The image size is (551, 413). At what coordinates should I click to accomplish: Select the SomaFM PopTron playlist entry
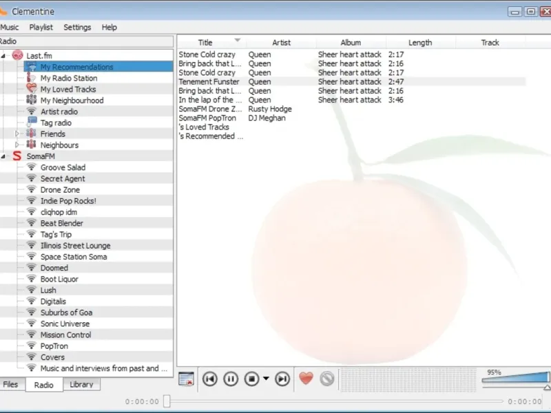pyautogui.click(x=351, y=118)
